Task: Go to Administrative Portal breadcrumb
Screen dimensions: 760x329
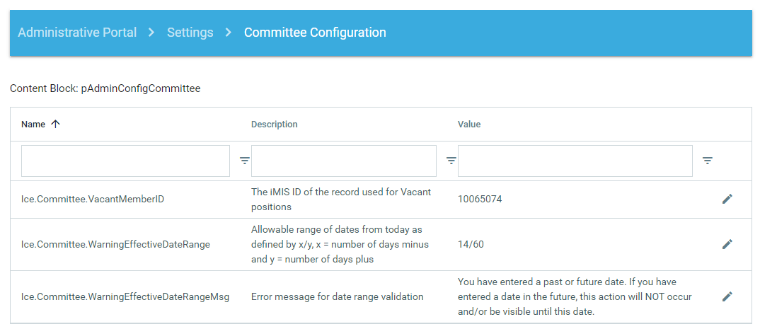Action: tap(77, 33)
